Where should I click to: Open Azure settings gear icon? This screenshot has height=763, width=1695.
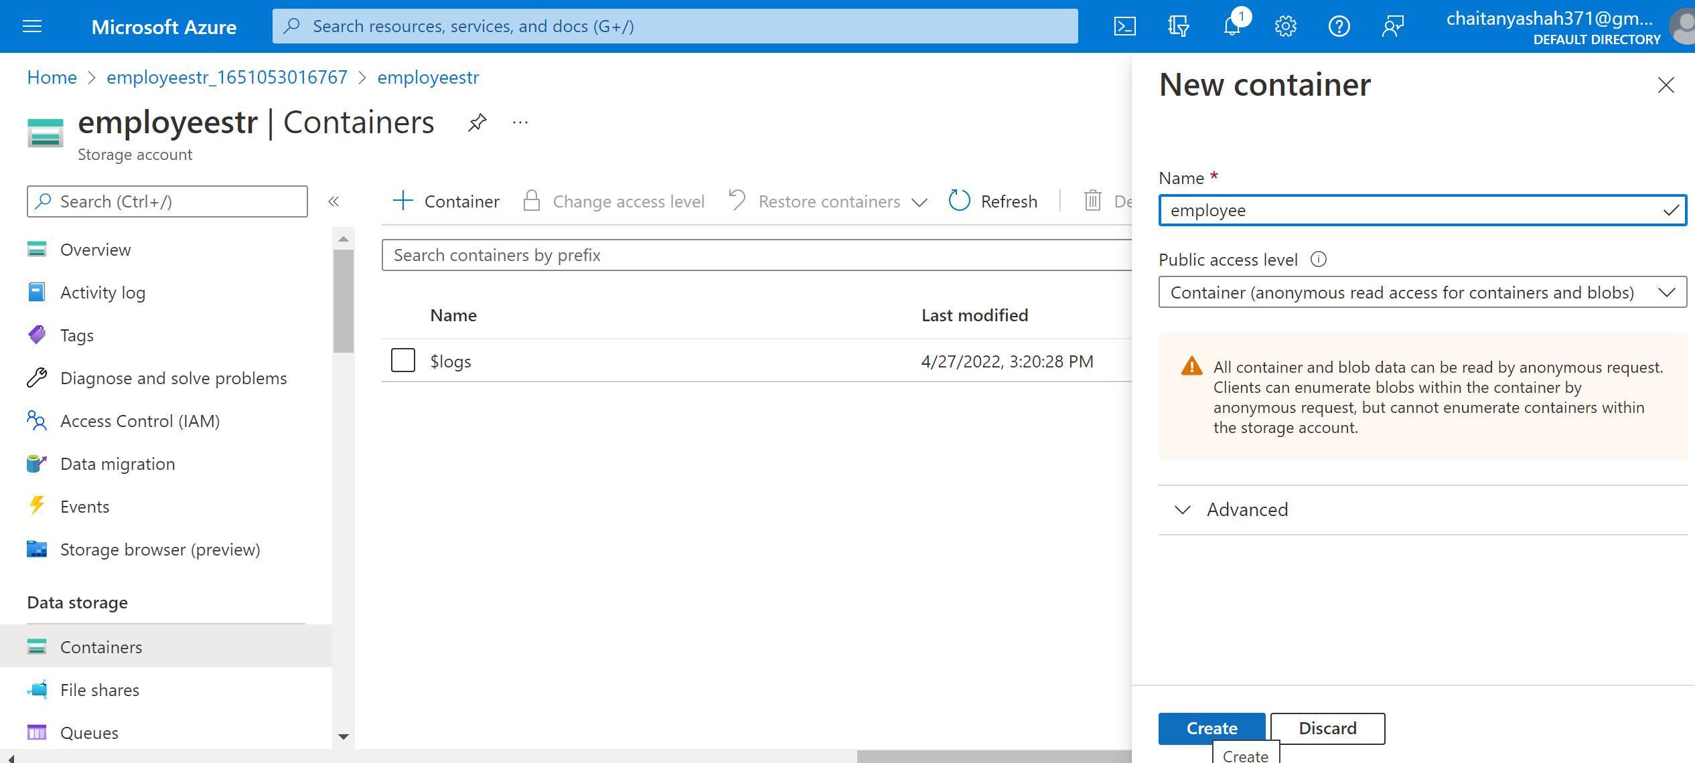click(1285, 26)
